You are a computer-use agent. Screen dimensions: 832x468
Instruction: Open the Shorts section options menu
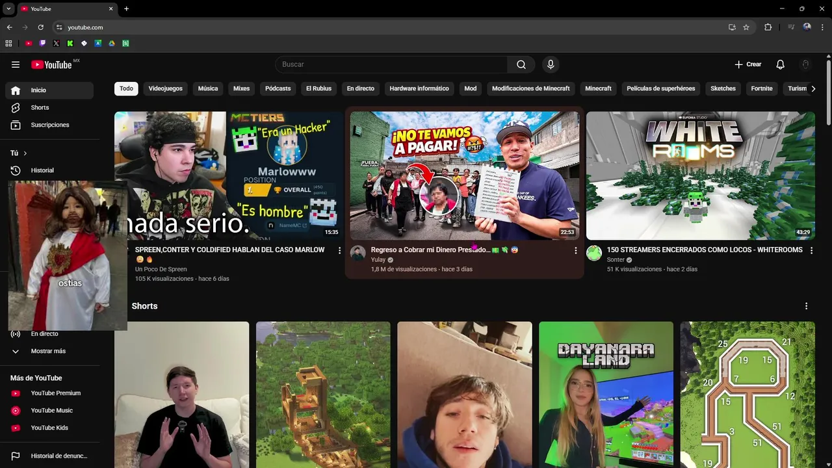(807, 306)
